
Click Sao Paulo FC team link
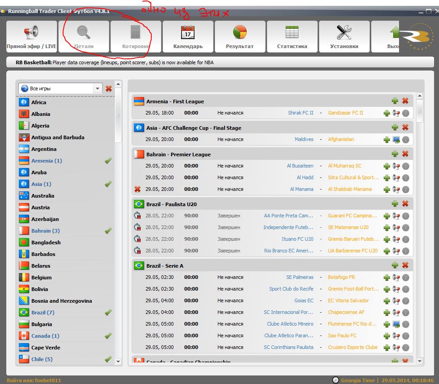(x=342, y=335)
